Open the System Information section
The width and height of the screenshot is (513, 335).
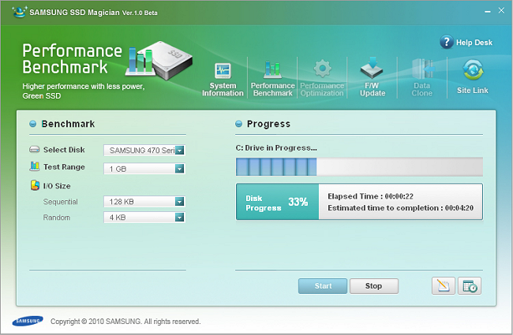[x=223, y=80]
